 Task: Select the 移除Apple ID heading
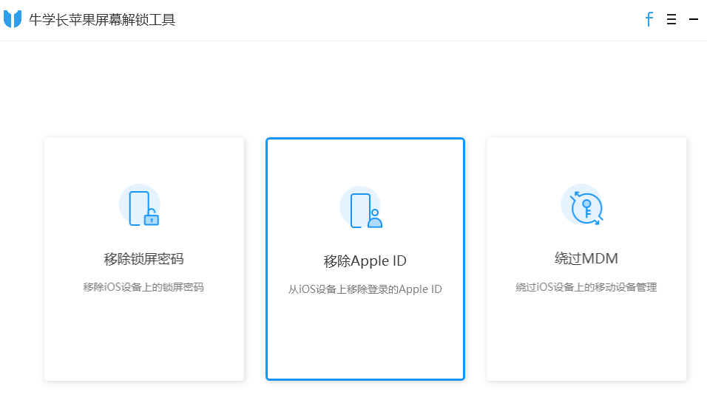click(x=365, y=261)
